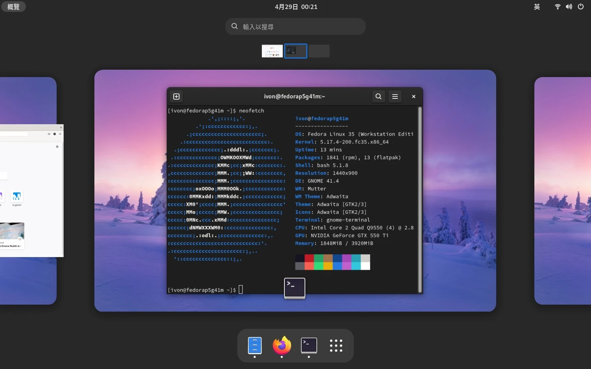The height and width of the screenshot is (369, 591).
Task: Open the power icon system menu
Action: click(581, 7)
